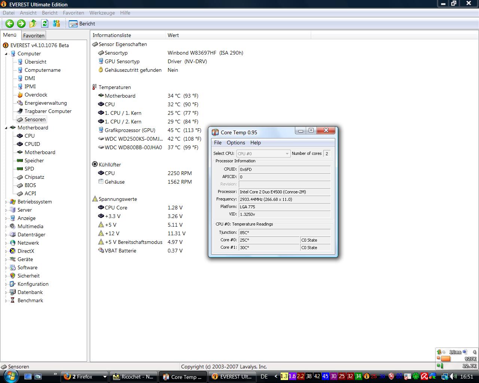This screenshot has width=479, height=383.
Task: Switch to the Menü tab
Action: tap(10, 35)
